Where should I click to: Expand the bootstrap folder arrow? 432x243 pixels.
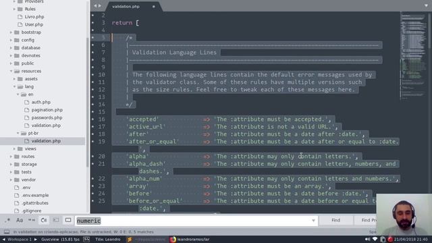[11, 32]
